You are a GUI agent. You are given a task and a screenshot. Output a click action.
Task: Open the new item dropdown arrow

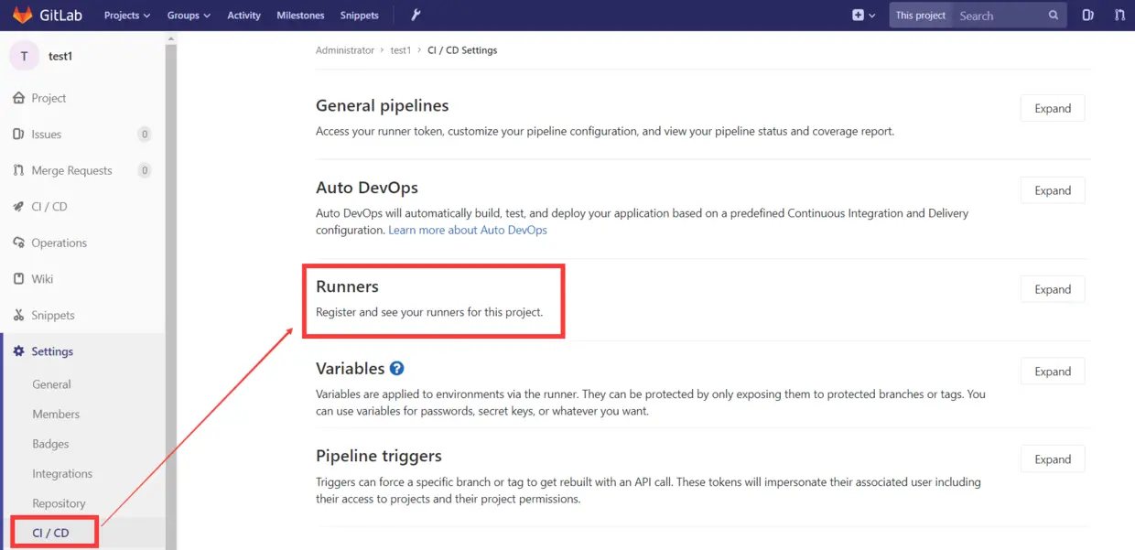click(x=871, y=16)
